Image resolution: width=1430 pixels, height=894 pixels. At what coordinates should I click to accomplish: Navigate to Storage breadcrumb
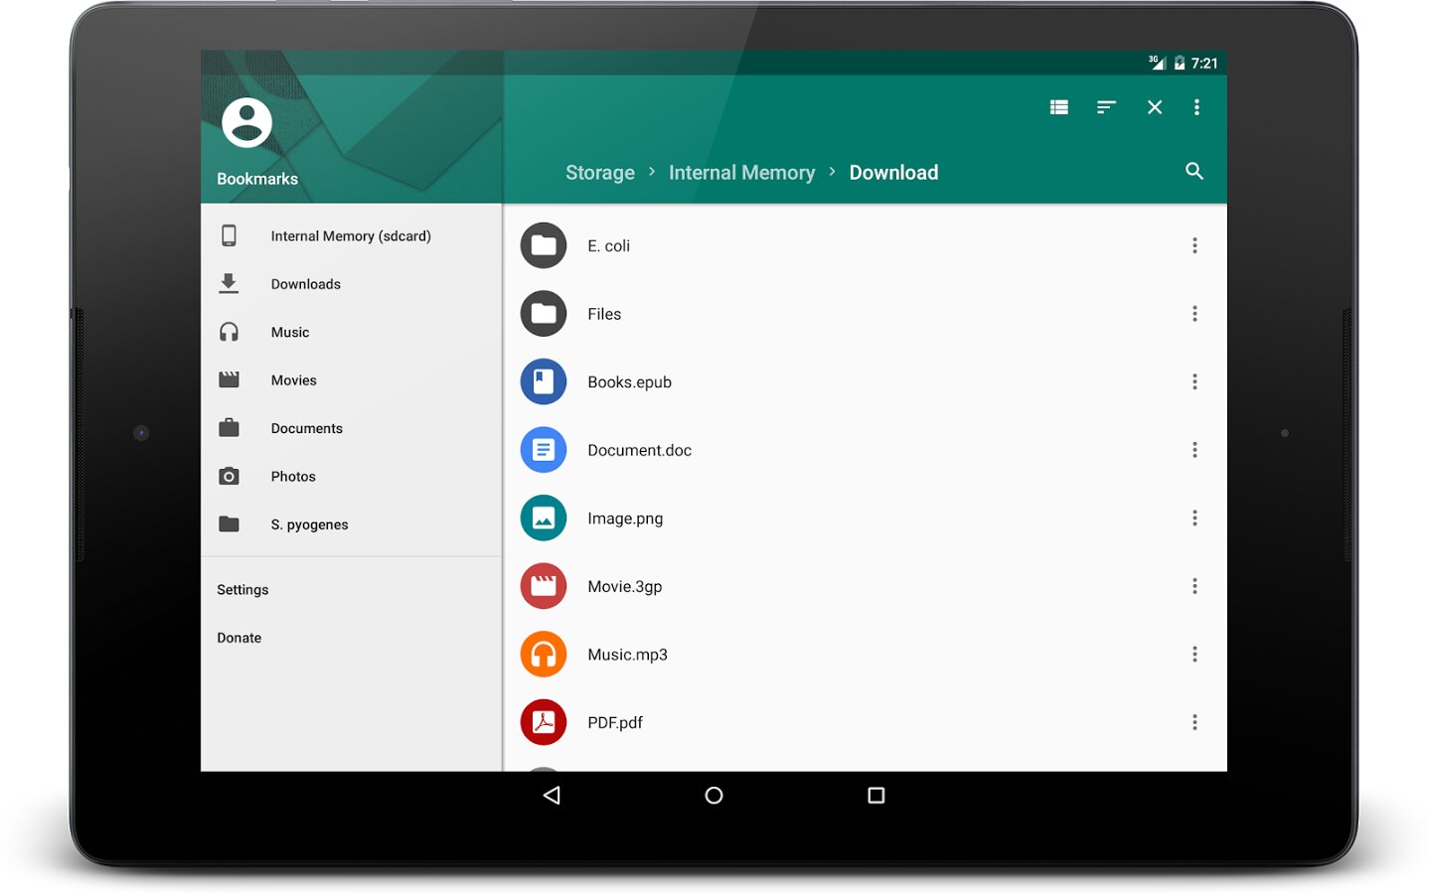pos(599,173)
